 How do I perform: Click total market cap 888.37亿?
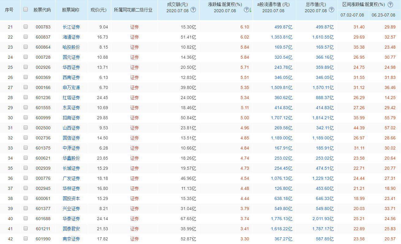click(325, 98)
